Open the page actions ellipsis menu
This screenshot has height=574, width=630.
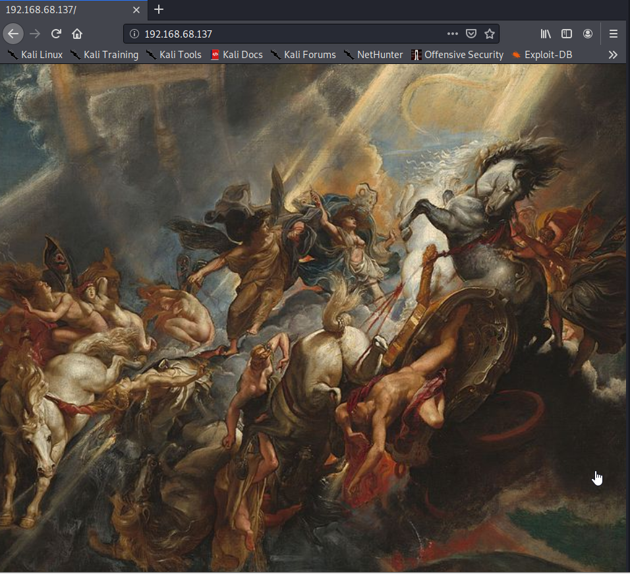[x=452, y=33]
